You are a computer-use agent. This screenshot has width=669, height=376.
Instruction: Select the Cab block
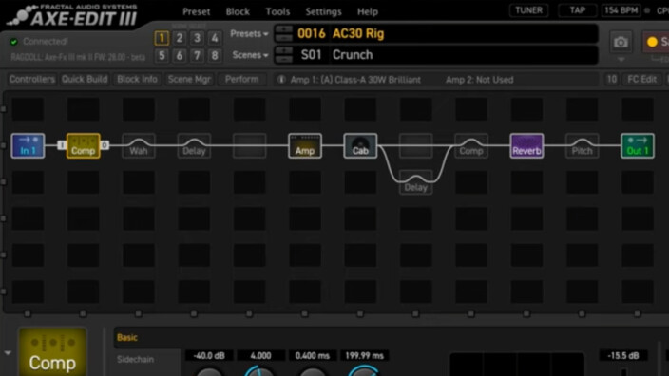tap(360, 146)
